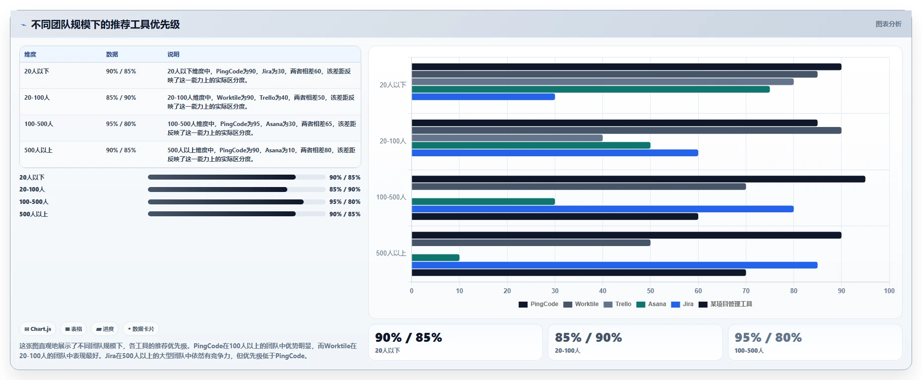The width and height of the screenshot is (922, 380).
Task: Click the 20人以下 cell in the table
Action: click(x=37, y=71)
